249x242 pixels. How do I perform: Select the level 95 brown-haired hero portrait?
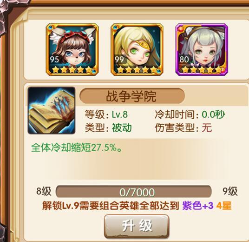(x=72, y=49)
